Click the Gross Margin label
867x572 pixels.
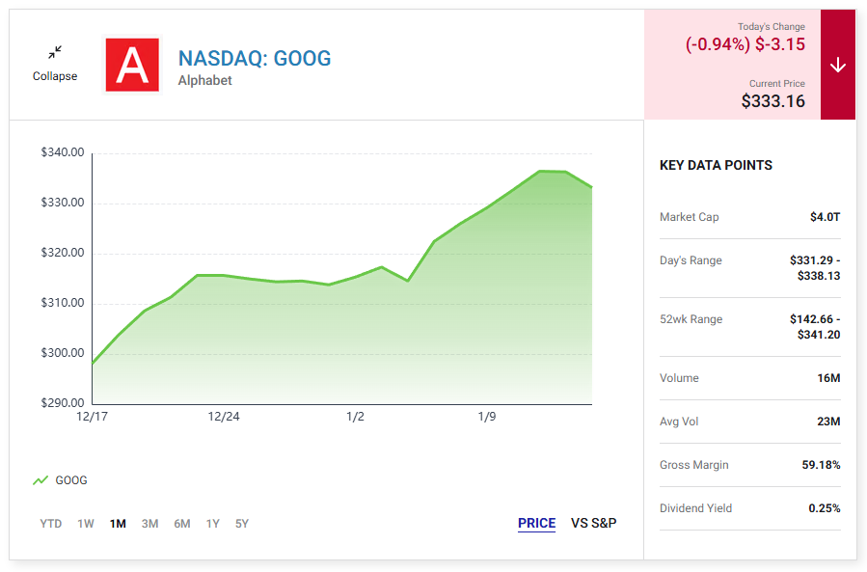coord(694,465)
